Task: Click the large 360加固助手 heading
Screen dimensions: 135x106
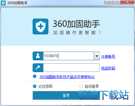Action: pyautogui.click(x=76, y=24)
